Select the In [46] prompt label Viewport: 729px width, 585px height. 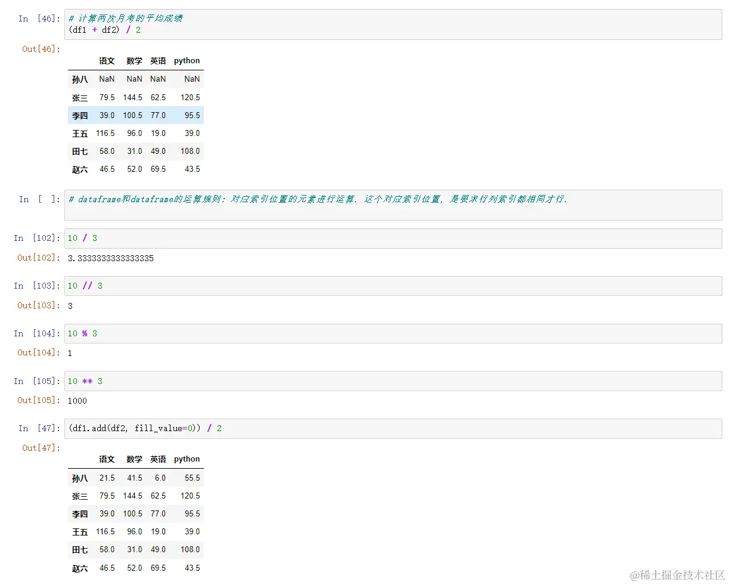point(39,18)
